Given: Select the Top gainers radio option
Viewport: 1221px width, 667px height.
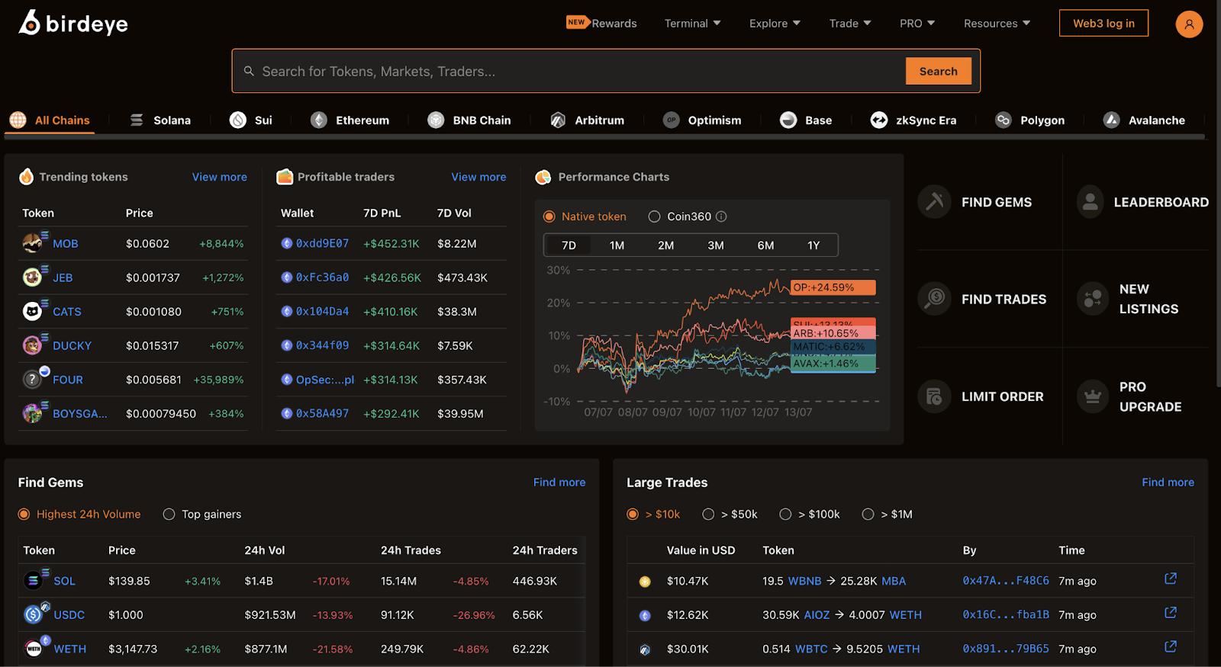Looking at the screenshot, I should (x=169, y=515).
